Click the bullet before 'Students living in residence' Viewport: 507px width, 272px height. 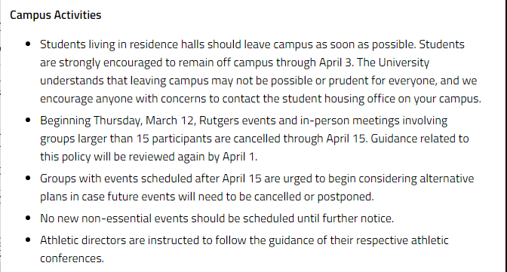pyautogui.click(x=28, y=44)
